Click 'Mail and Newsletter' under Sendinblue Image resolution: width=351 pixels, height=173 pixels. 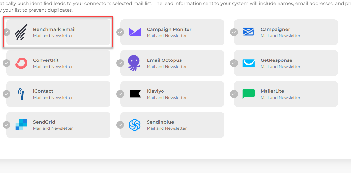pyautogui.click(x=167, y=128)
